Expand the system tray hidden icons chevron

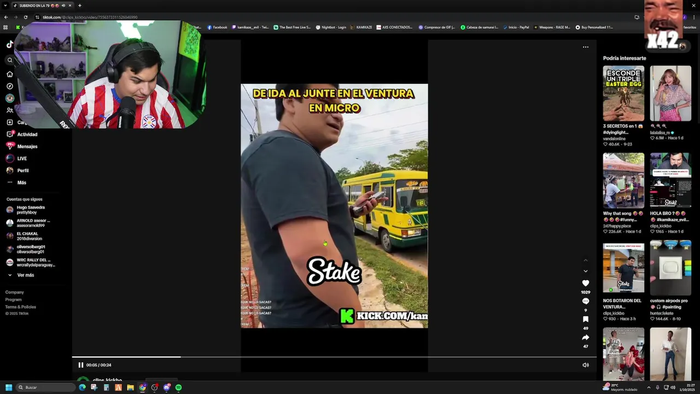[x=650, y=387]
